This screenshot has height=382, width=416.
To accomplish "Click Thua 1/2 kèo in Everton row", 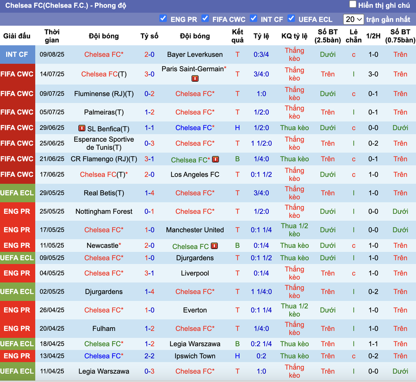I will tap(294, 310).
